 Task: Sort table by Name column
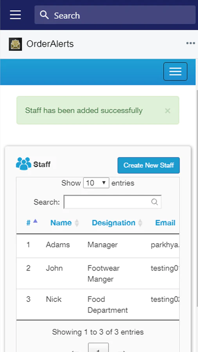(x=61, y=223)
